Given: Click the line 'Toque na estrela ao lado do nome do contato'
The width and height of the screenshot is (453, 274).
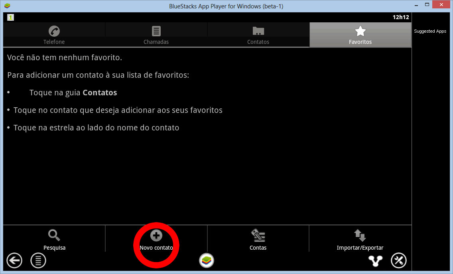Looking at the screenshot, I should pyautogui.click(x=96, y=128).
